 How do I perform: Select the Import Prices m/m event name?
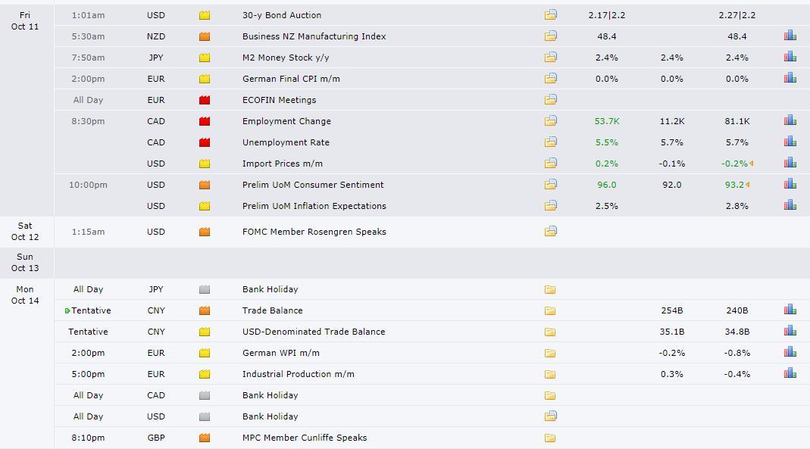[282, 164]
